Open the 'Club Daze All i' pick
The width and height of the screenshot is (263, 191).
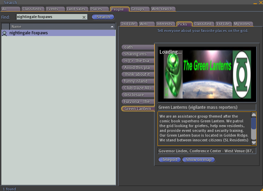[x=138, y=88]
